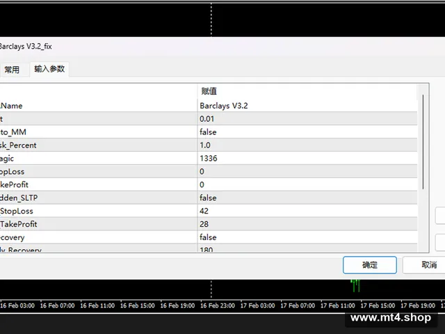Select the sk_Percent parameter label

pos(18,145)
